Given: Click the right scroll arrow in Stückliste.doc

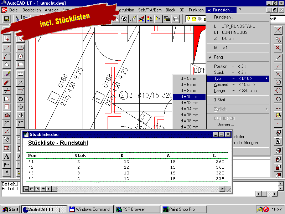Looking at the screenshot, I should [222, 189].
